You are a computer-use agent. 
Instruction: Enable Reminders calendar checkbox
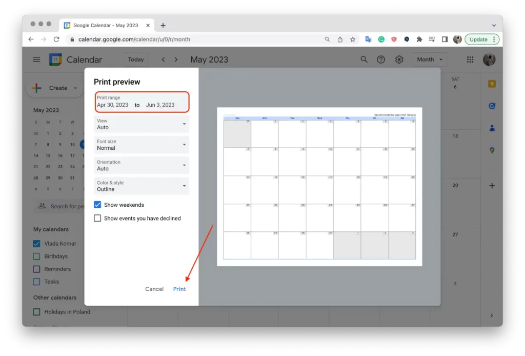(x=36, y=269)
